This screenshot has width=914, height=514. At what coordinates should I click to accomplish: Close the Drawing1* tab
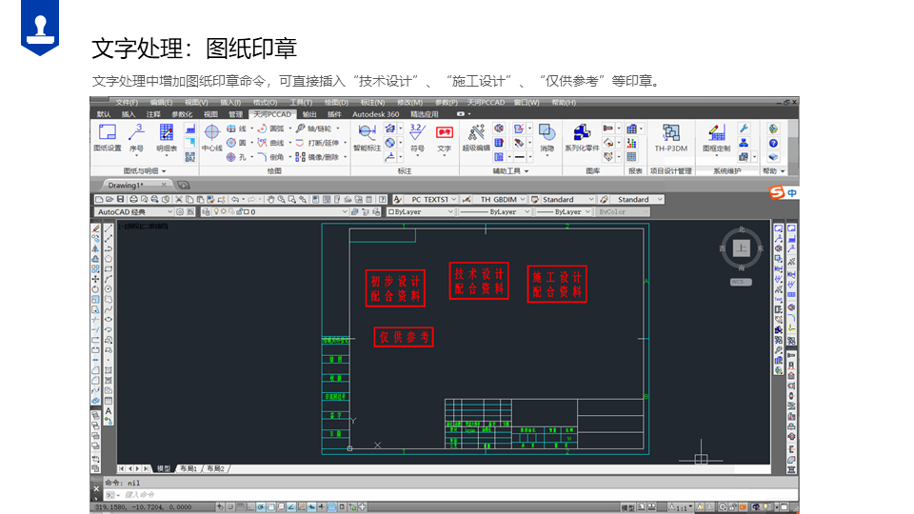pos(164,185)
